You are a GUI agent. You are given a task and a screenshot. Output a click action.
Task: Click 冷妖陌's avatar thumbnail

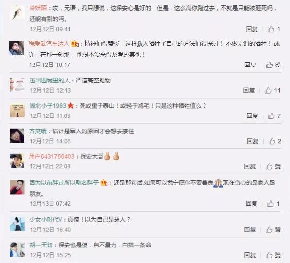click(17, 13)
